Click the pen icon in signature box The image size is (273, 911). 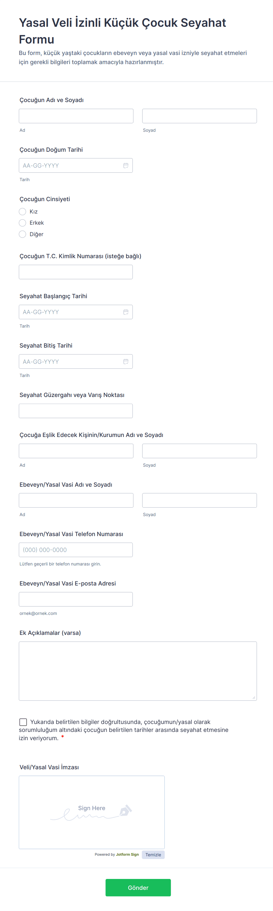pyautogui.click(x=125, y=810)
